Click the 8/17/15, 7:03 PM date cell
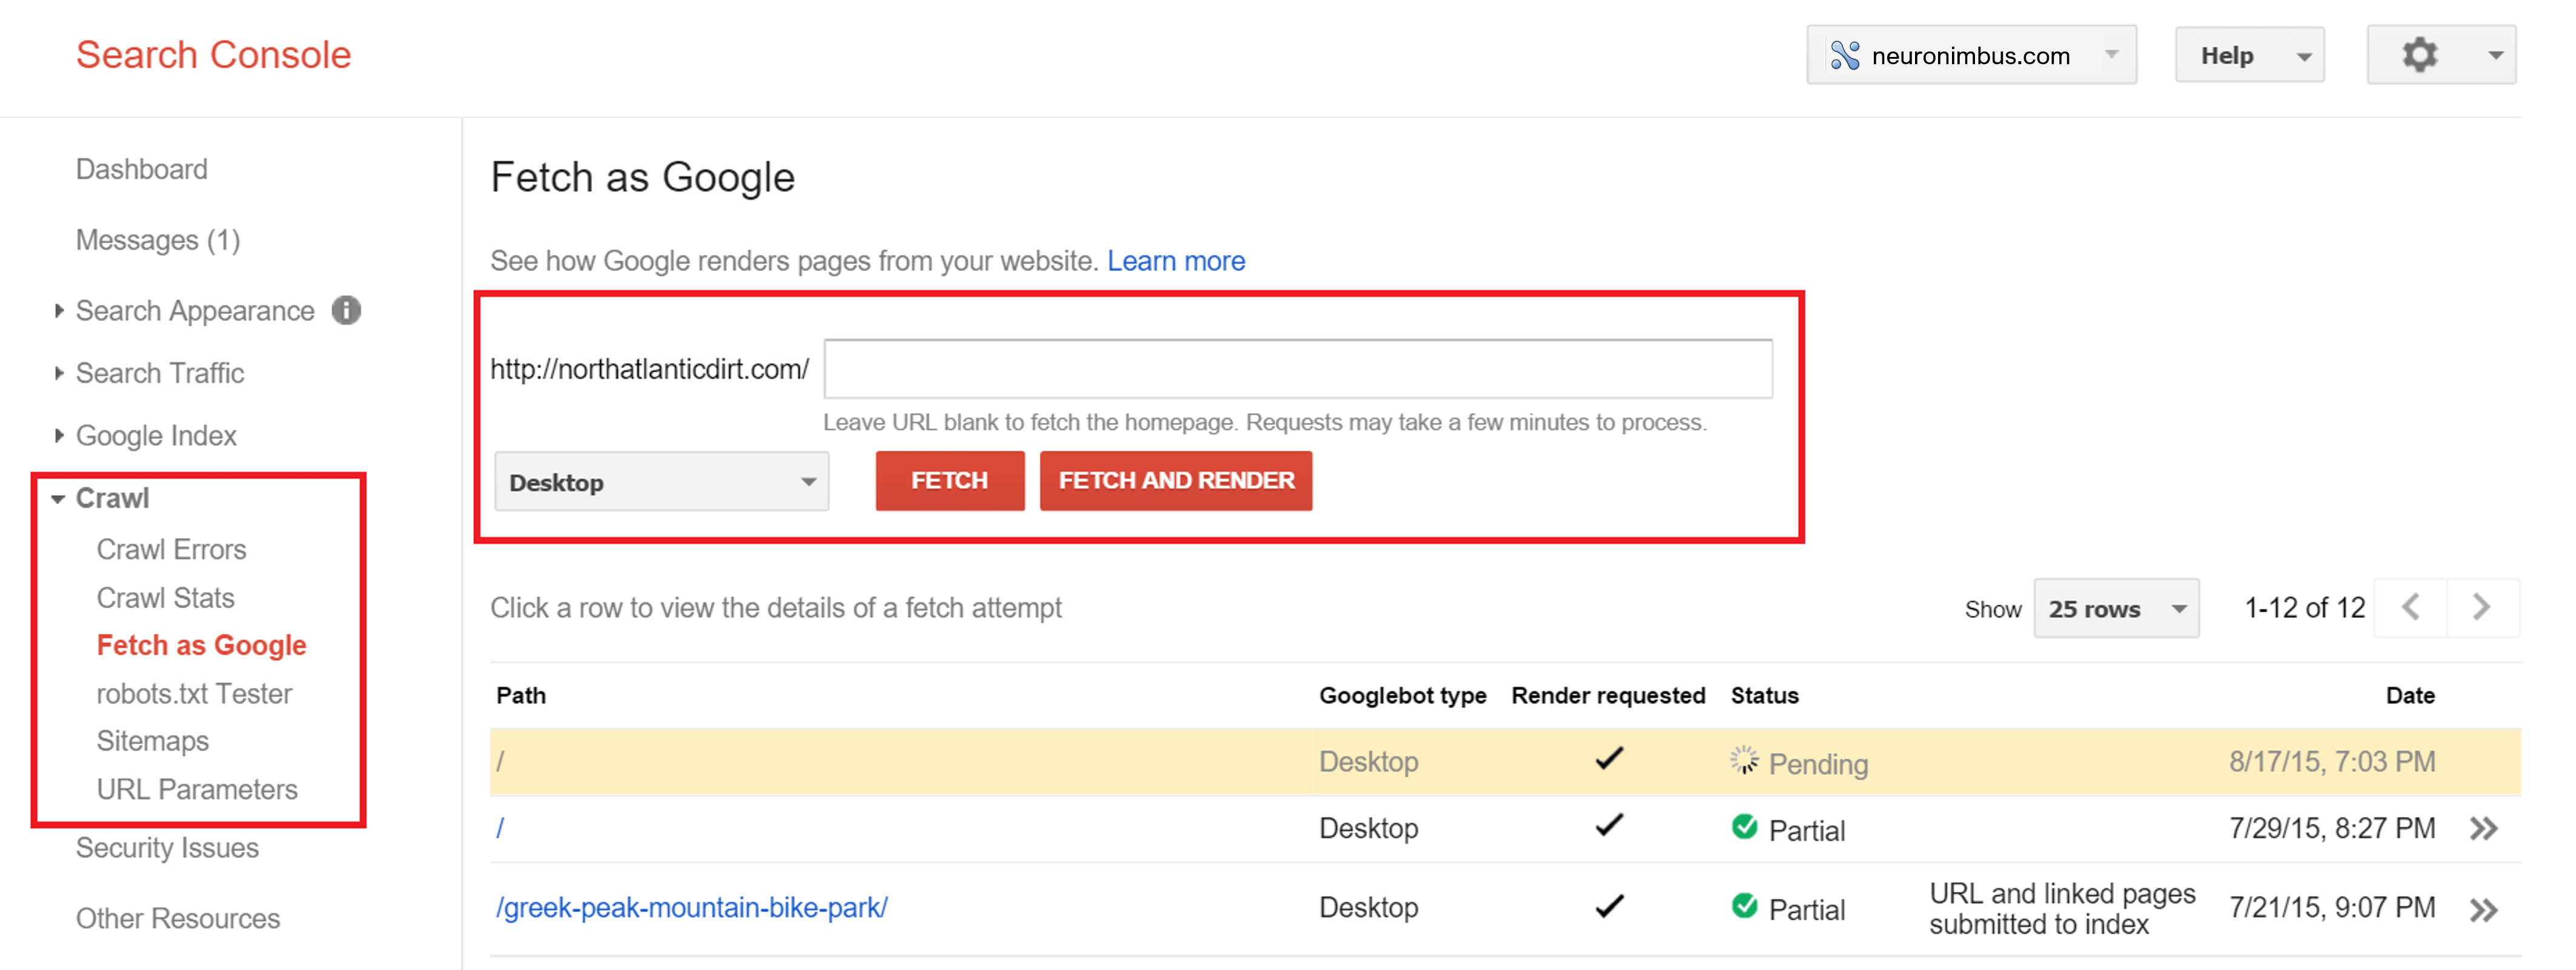Screen dimensions: 2576x970 tap(2332, 762)
